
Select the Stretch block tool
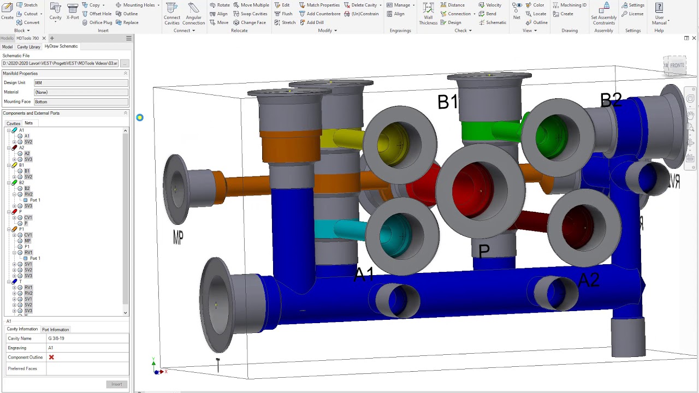click(x=27, y=5)
